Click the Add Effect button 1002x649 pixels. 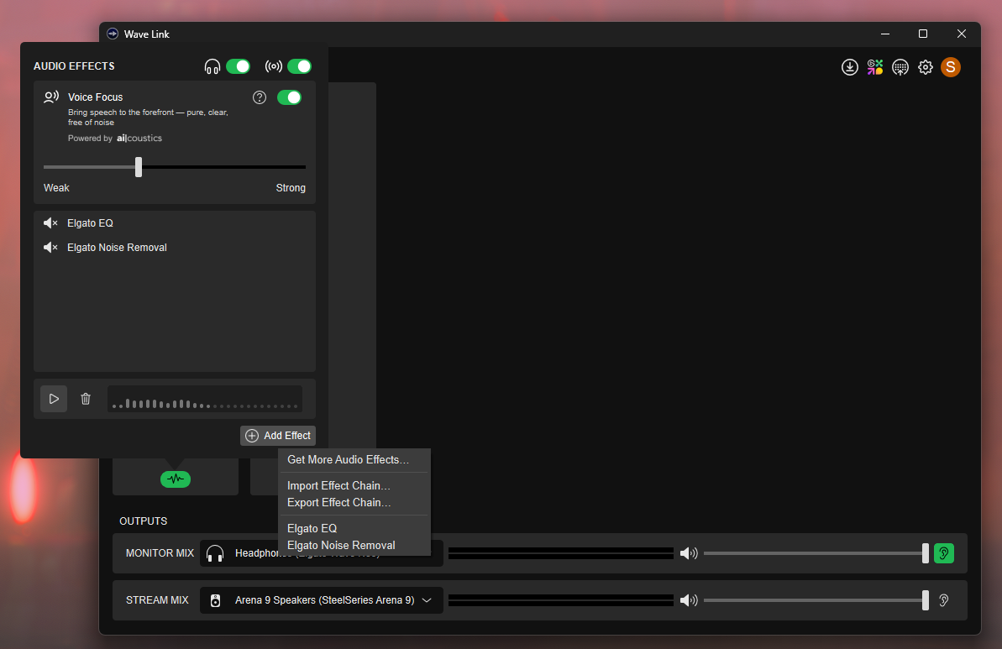pyautogui.click(x=278, y=436)
